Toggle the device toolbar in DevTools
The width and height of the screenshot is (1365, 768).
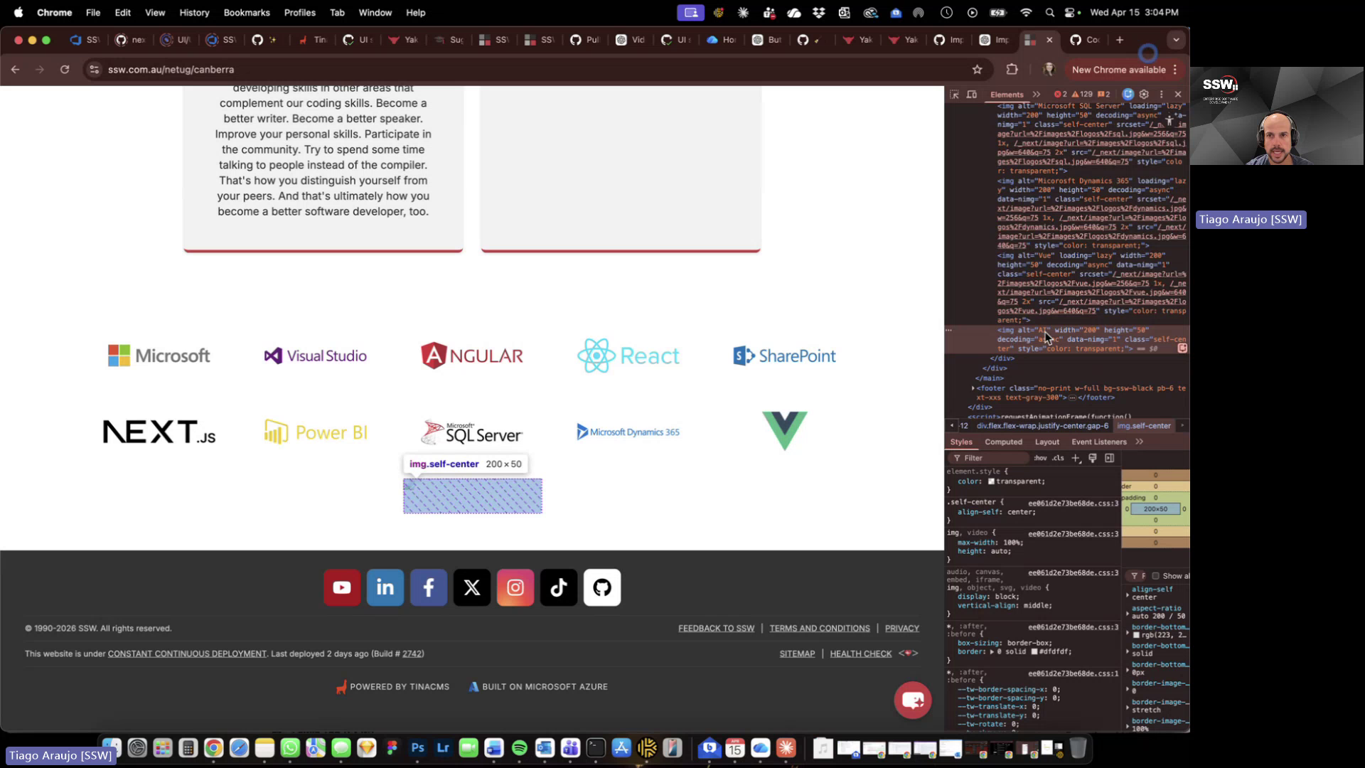coord(972,95)
